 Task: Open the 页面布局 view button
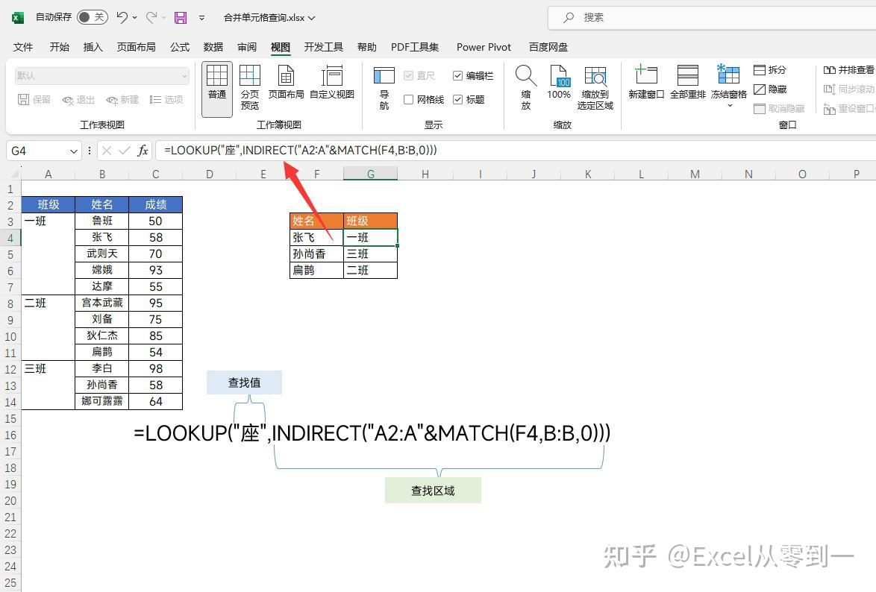286,83
